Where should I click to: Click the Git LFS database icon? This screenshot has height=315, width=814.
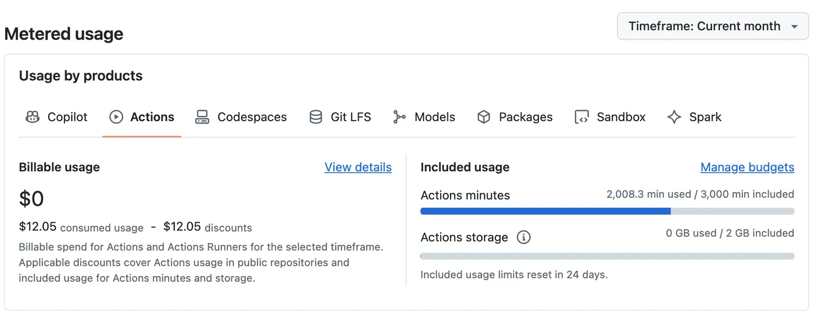click(x=316, y=117)
